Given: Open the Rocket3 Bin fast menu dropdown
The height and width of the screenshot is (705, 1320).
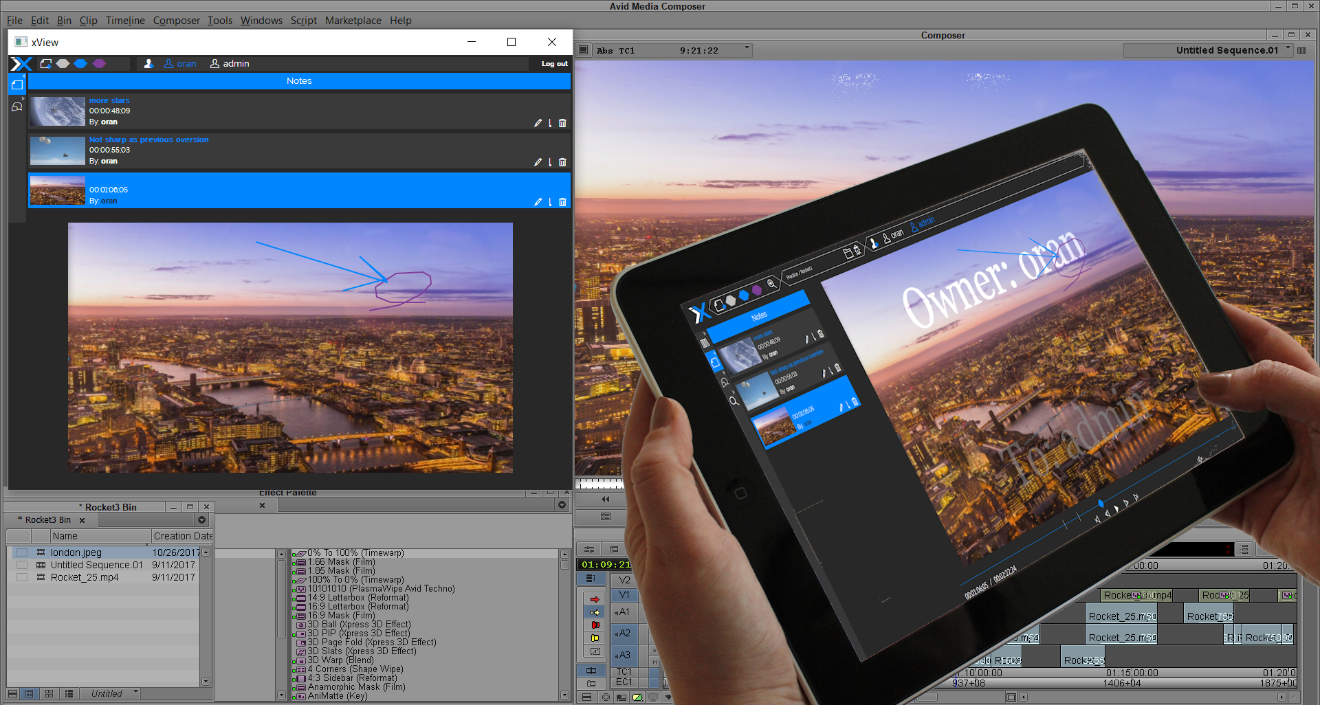Looking at the screenshot, I should pos(202,520).
